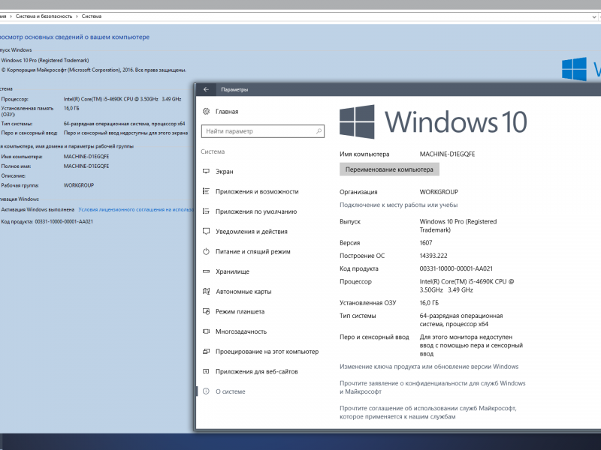The width and height of the screenshot is (601, 450).
Task: Click the back arrow in Параметры window
Action: 206,89
